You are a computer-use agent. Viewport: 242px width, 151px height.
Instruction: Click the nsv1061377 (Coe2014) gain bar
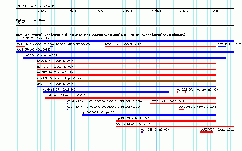pyautogui.click(x=106, y=92)
